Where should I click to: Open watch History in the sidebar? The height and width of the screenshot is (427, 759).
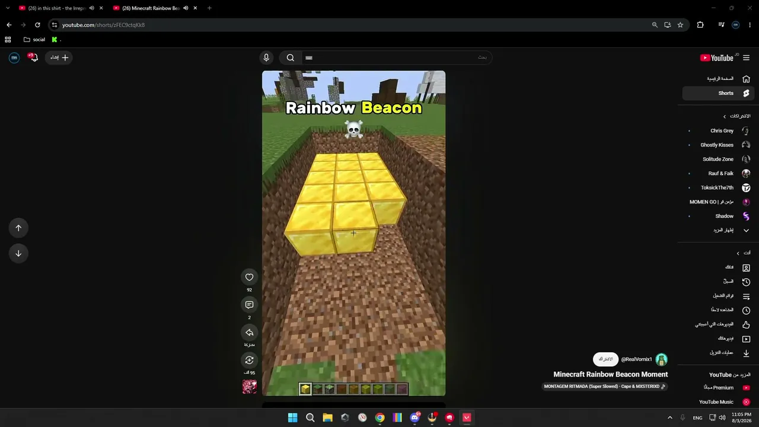[718, 282]
